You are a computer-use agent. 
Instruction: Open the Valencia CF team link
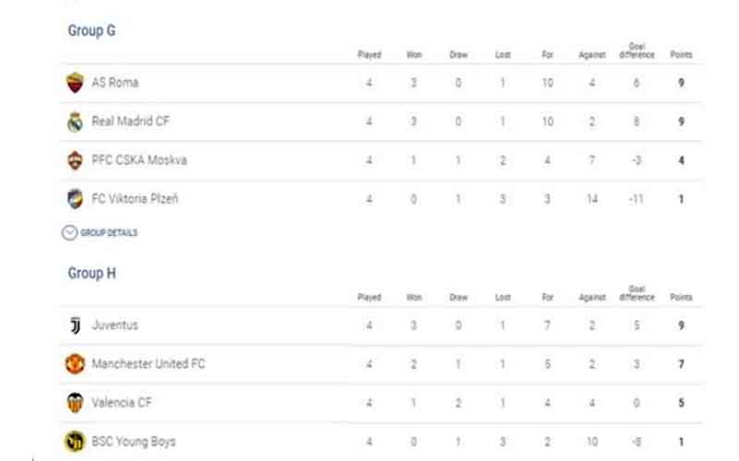(x=121, y=403)
